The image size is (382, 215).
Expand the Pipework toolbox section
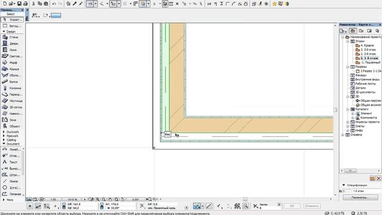click(4, 136)
